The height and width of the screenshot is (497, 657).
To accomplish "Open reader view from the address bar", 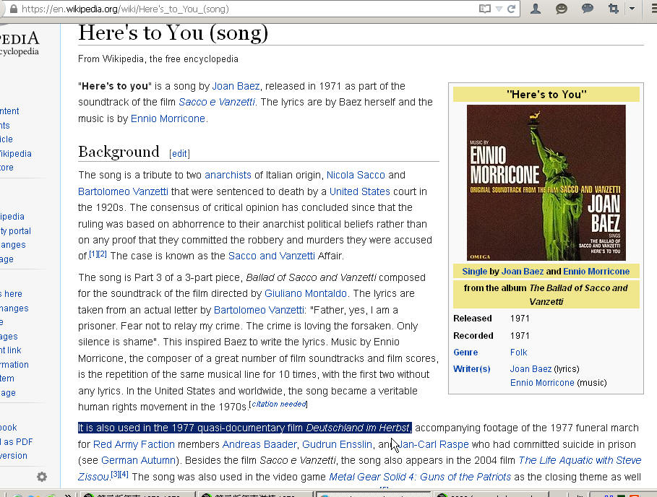I will click(484, 9).
